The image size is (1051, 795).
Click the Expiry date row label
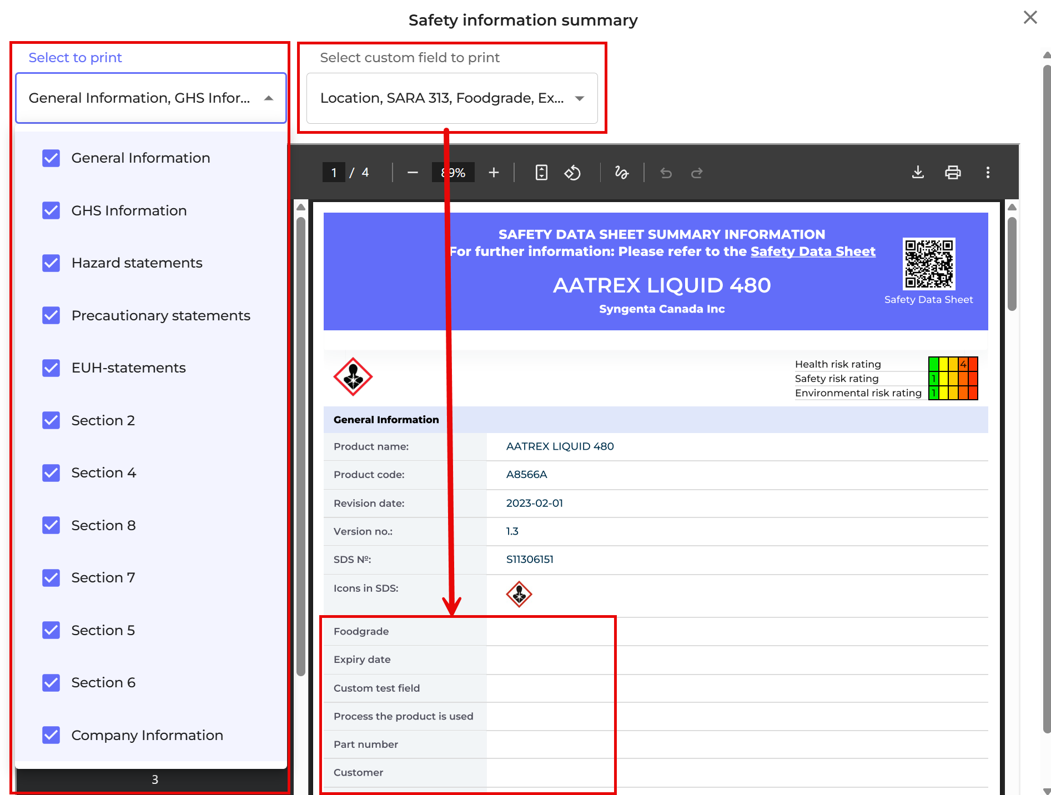(x=362, y=660)
